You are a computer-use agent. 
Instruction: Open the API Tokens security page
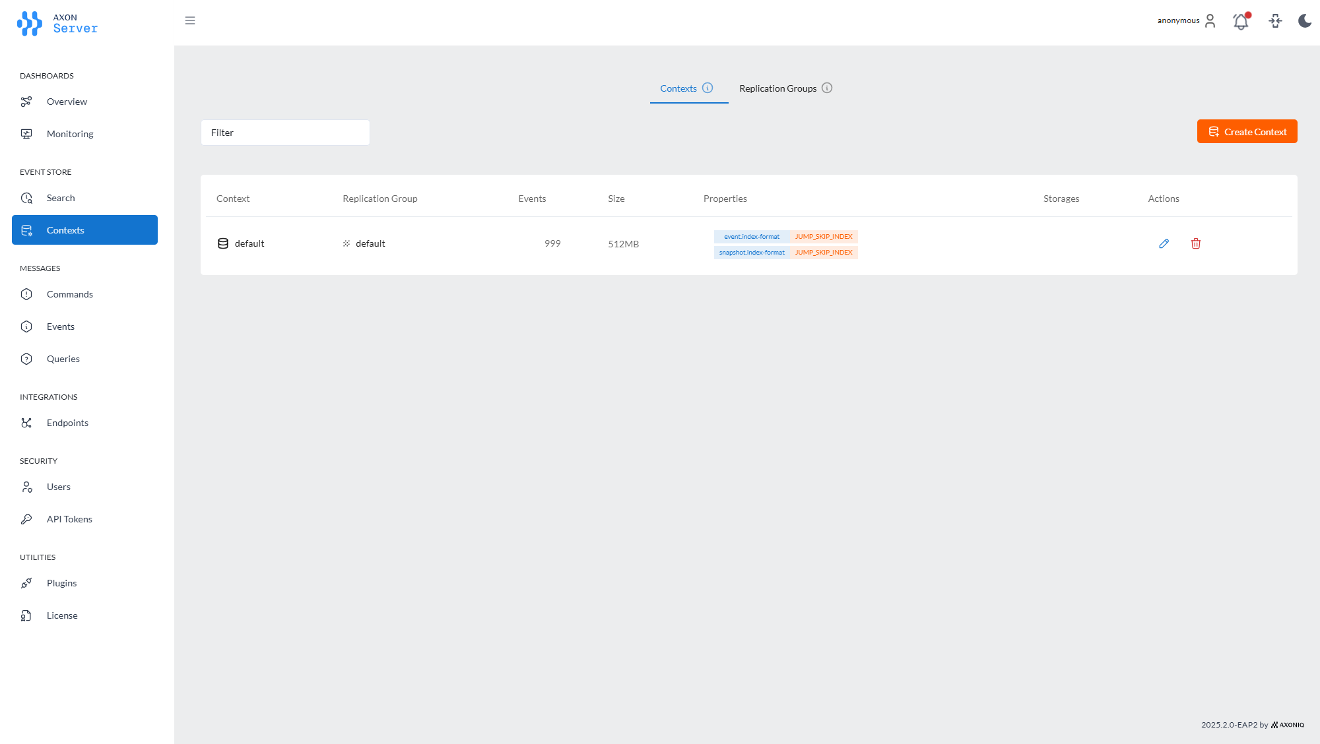click(69, 519)
